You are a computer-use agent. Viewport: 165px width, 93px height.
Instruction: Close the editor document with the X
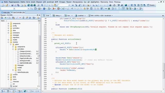coord(163,16)
